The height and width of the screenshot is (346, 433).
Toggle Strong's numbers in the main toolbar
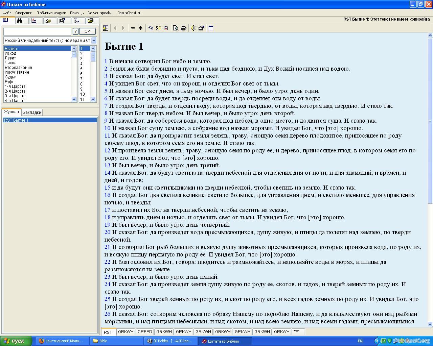click(x=158, y=28)
